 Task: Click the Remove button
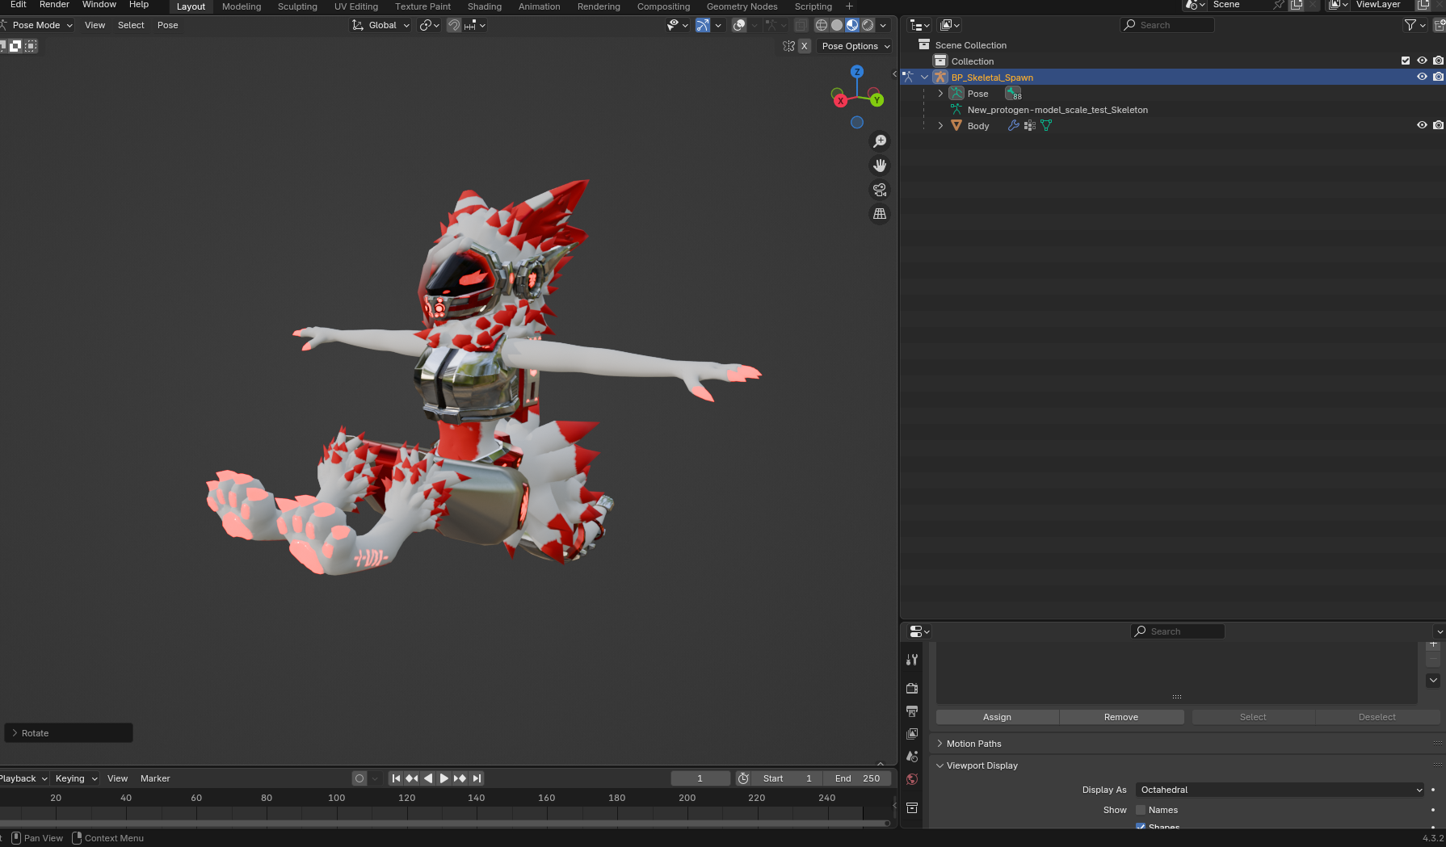1121,717
